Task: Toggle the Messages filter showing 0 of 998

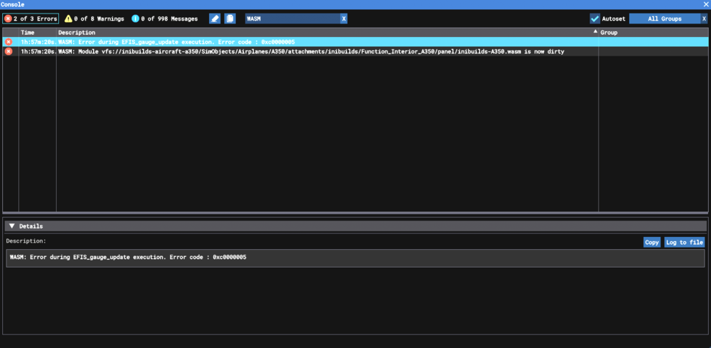Action: click(x=165, y=19)
